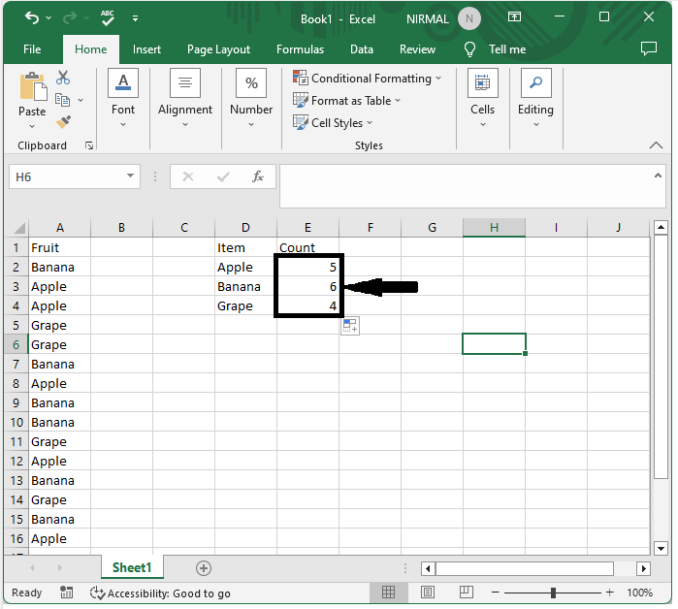Open the Conditional Formatting menu

point(367,79)
